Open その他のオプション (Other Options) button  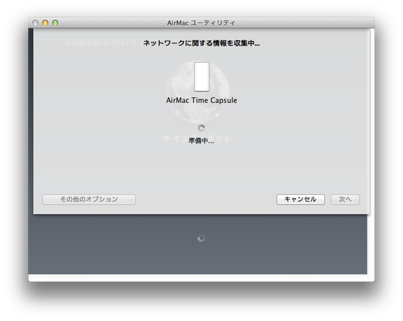tap(89, 199)
